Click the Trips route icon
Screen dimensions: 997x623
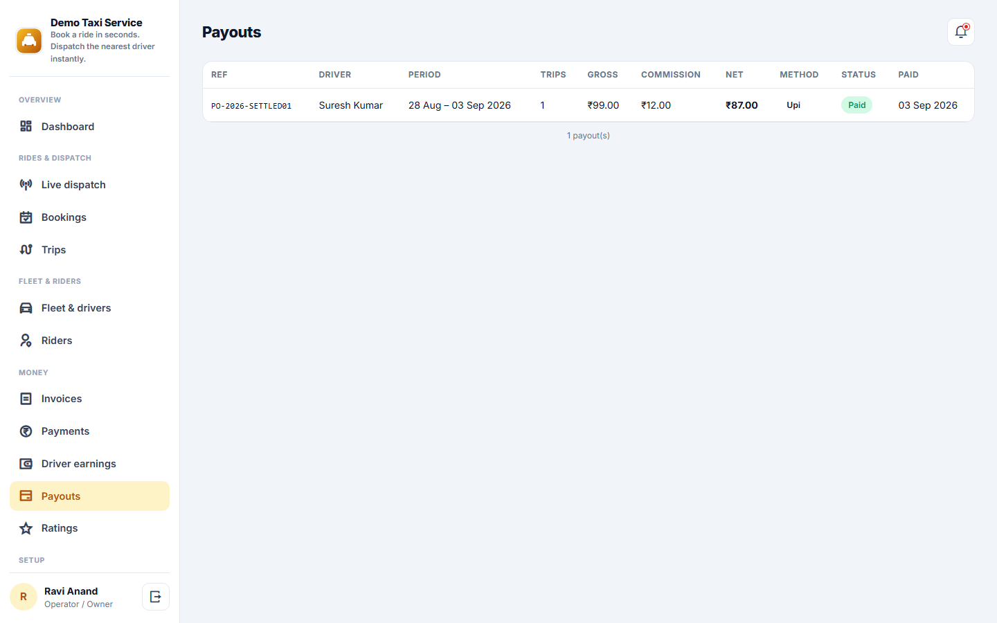pyautogui.click(x=26, y=249)
